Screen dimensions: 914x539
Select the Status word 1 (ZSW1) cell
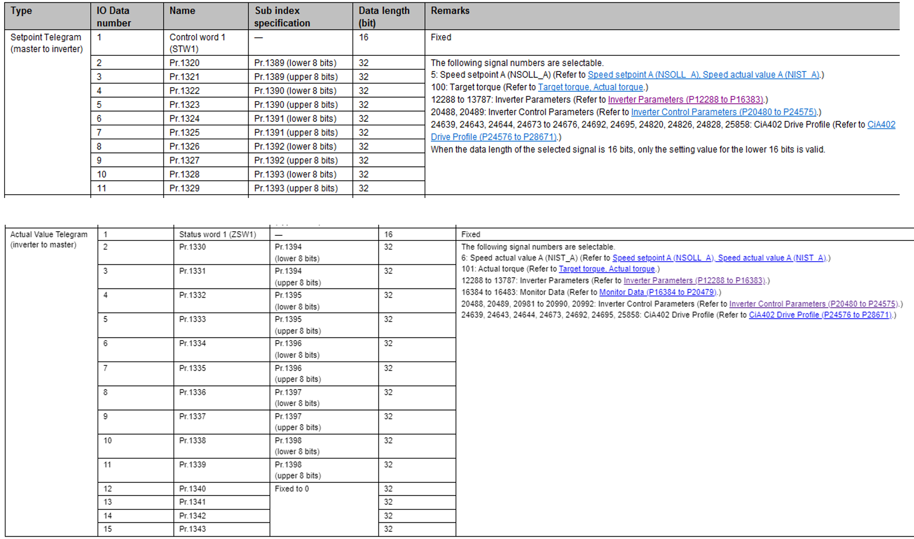tap(221, 234)
